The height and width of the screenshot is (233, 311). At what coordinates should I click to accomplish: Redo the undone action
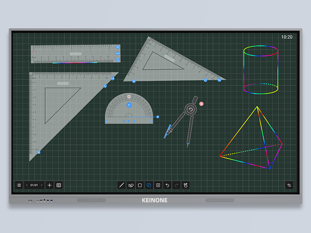point(176,185)
